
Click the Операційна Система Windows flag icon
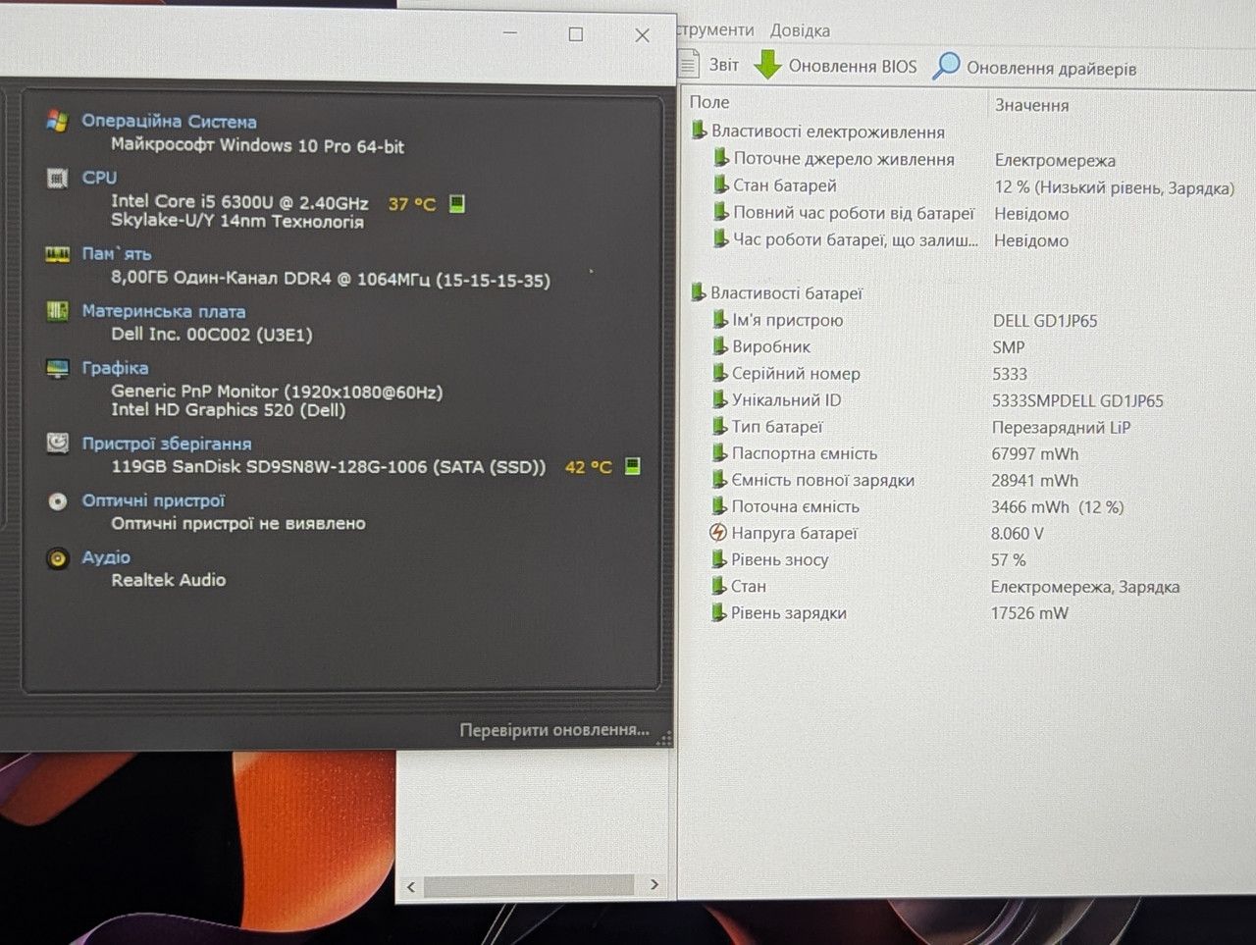click(x=57, y=121)
